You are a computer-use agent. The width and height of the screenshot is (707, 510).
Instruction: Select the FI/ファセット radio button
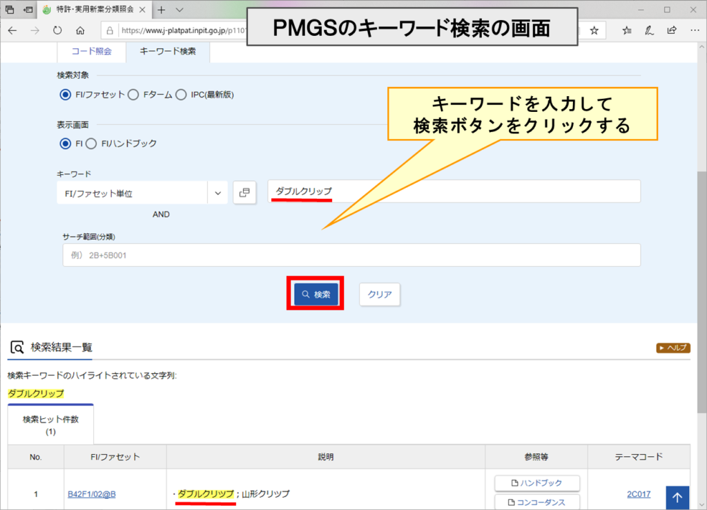pyautogui.click(x=66, y=95)
